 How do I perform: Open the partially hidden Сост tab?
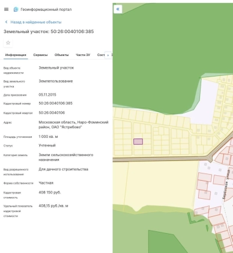point(101,55)
